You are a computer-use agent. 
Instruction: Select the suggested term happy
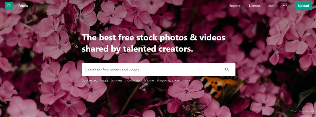click(104, 80)
